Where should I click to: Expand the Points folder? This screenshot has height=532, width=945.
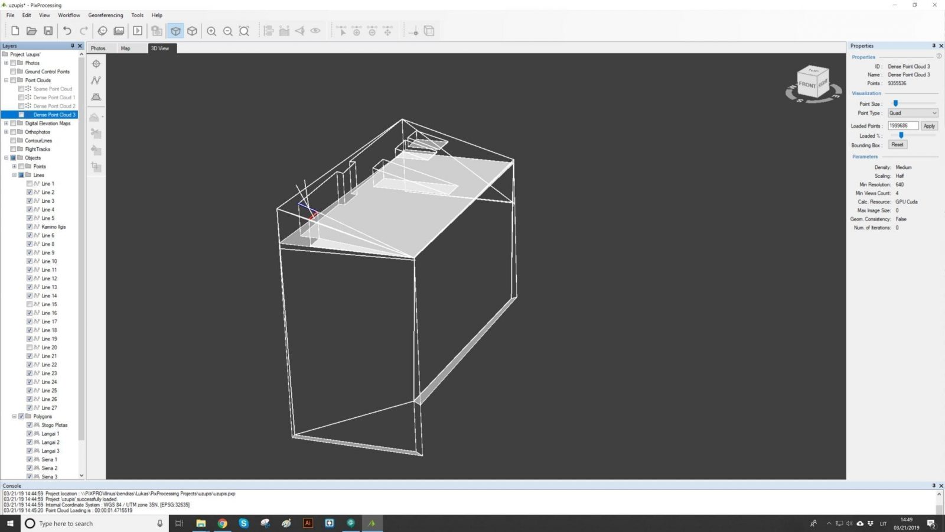click(14, 166)
